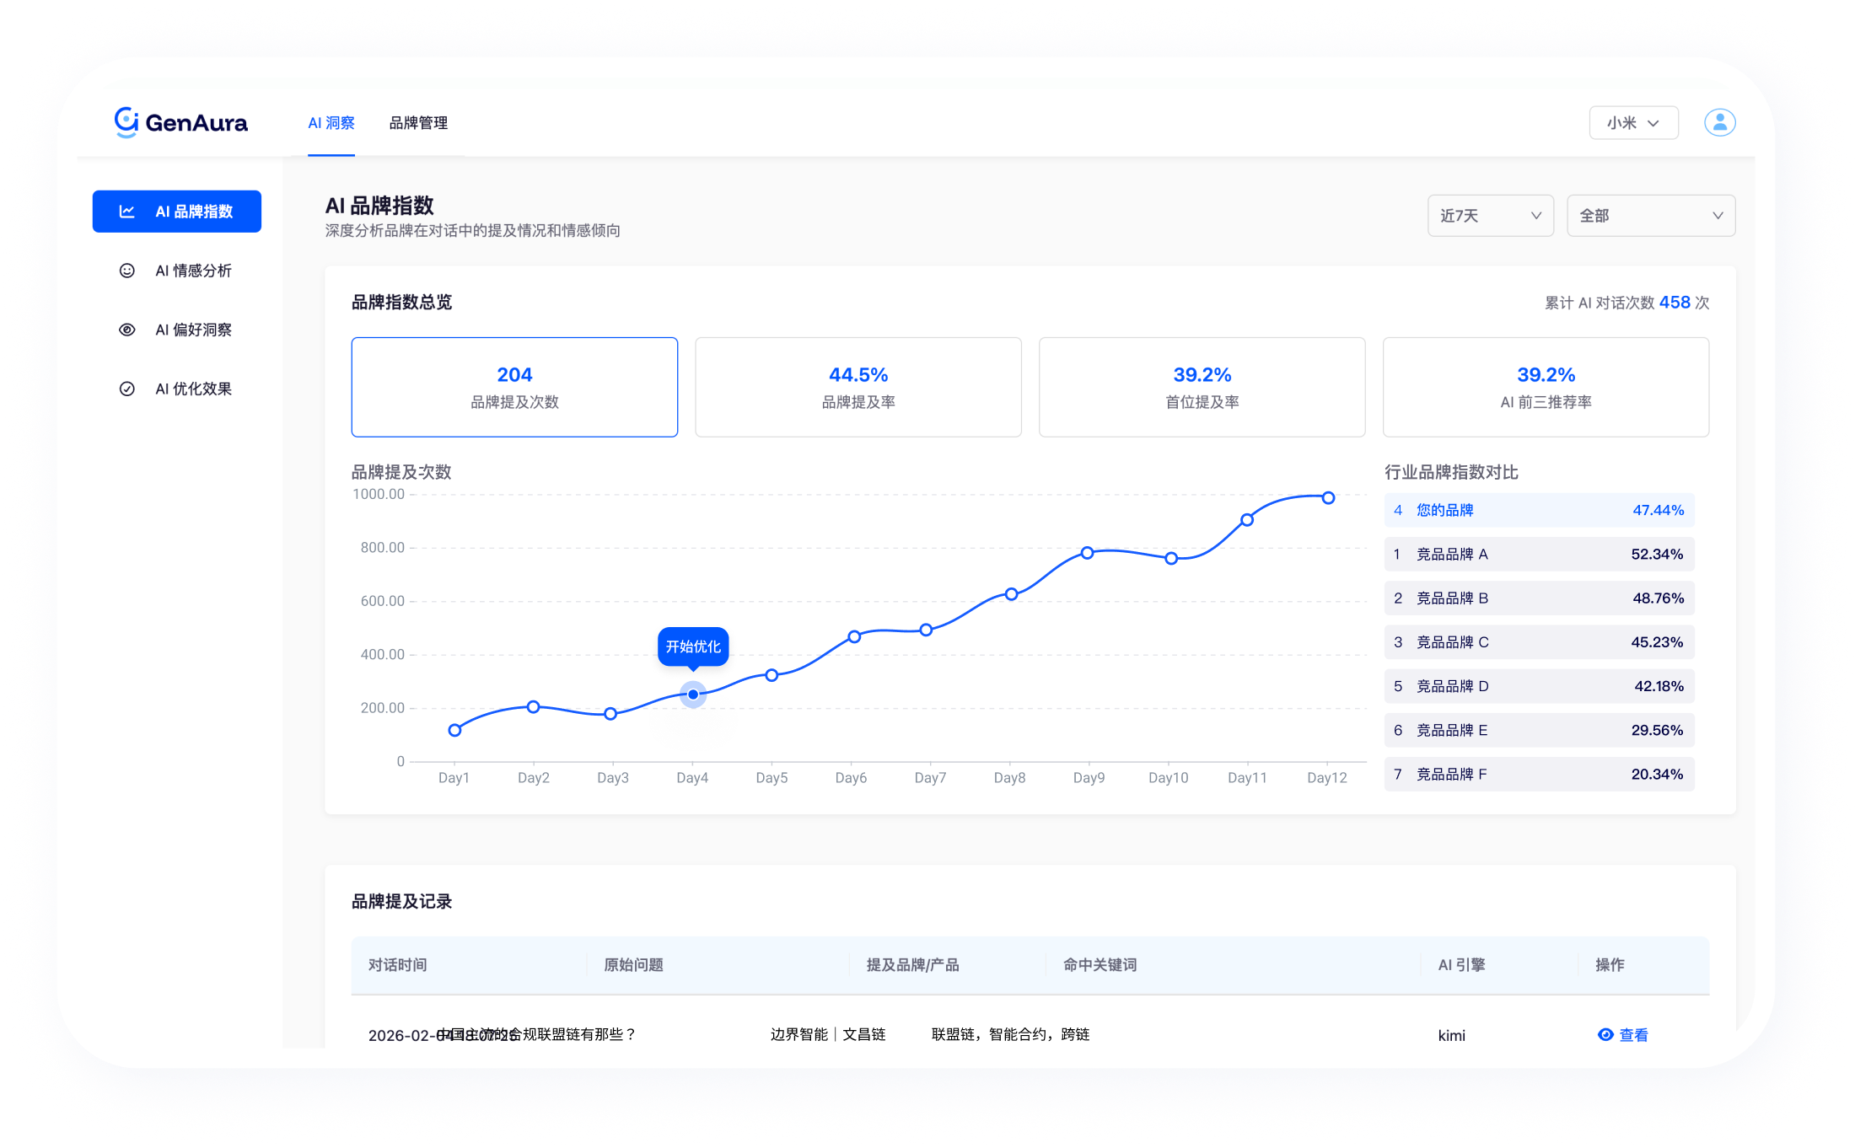Click the Day1 data point on the chart
This screenshot has height=1148, width=1855.
tap(454, 730)
